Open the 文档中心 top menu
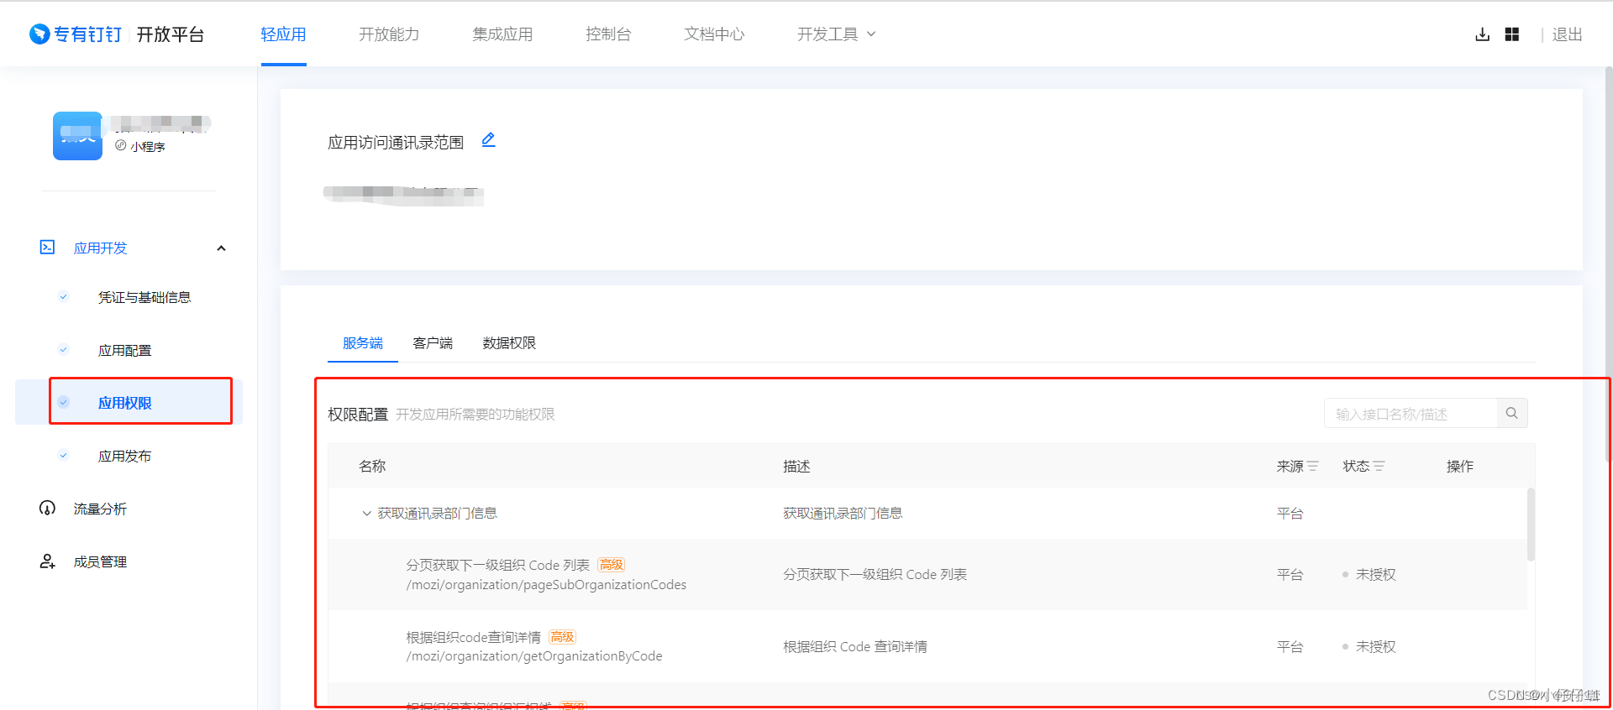The height and width of the screenshot is (710, 1613). click(714, 34)
